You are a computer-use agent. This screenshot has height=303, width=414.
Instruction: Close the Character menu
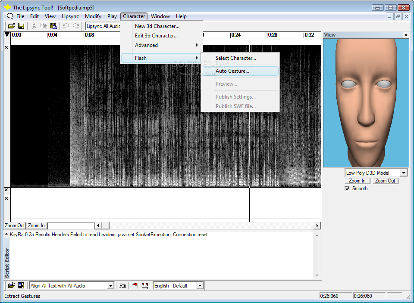(x=134, y=16)
